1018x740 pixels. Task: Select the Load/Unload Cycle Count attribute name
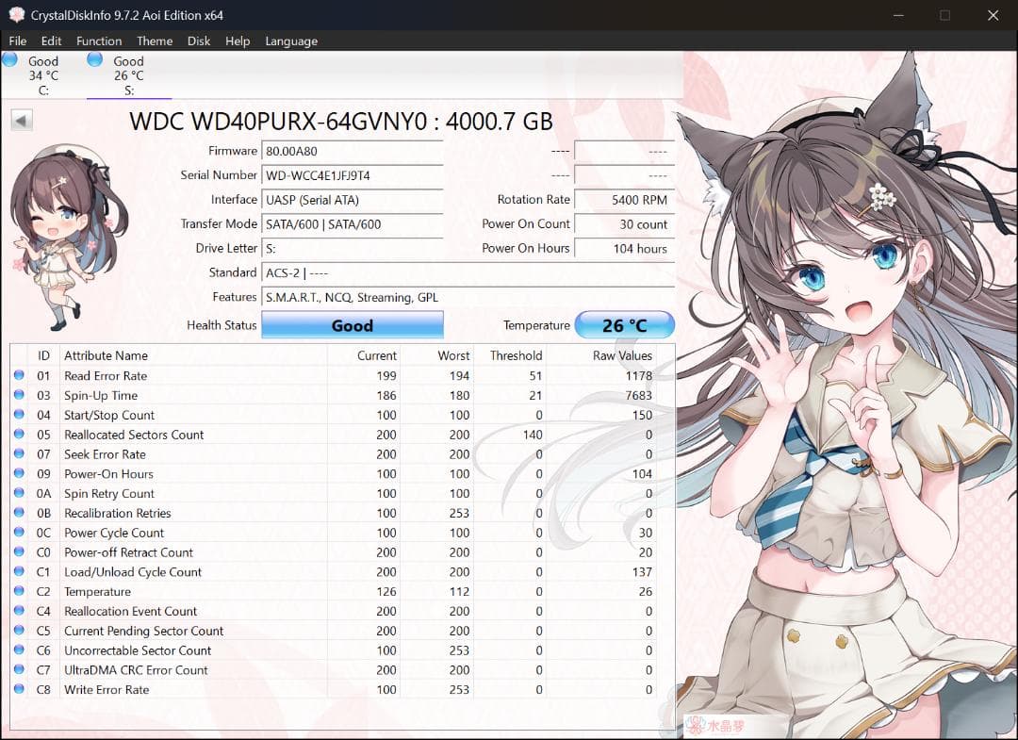tap(133, 572)
